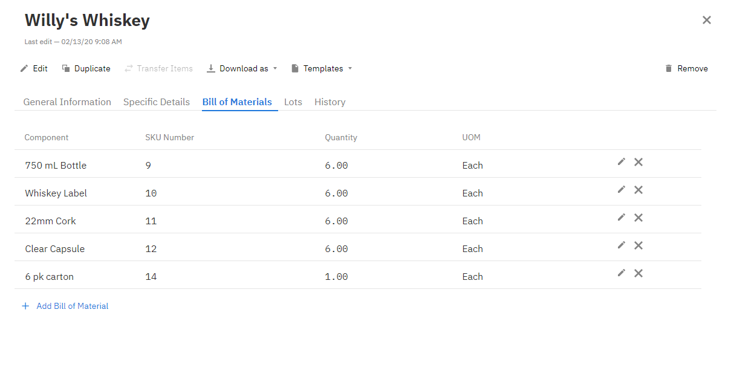Screen dimensions: 731x379
Task: Delete the Whiskey Label row with X icon
Action: tap(638, 190)
